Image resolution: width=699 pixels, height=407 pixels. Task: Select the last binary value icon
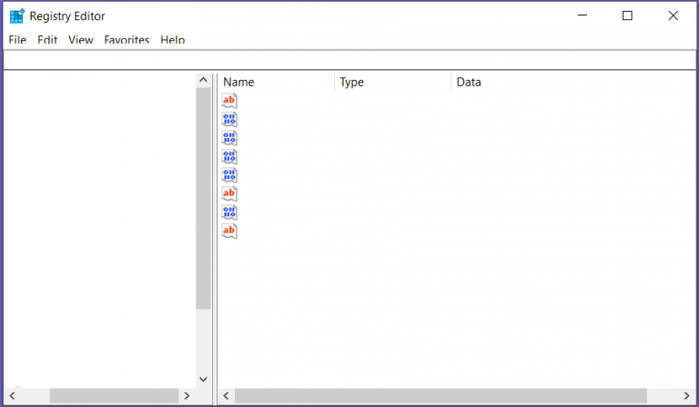coord(229,212)
